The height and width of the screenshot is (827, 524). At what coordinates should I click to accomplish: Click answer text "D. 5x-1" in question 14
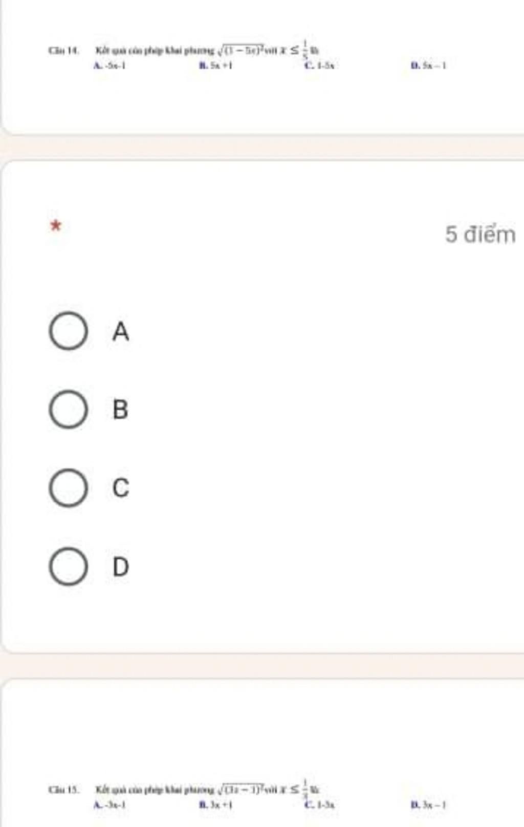(429, 66)
